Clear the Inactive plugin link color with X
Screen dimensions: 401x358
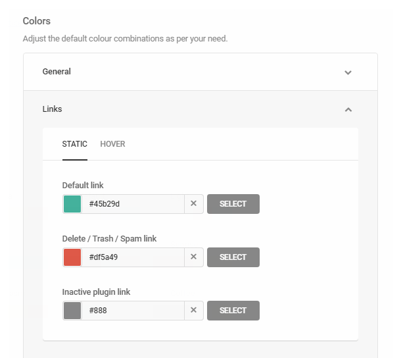193,310
